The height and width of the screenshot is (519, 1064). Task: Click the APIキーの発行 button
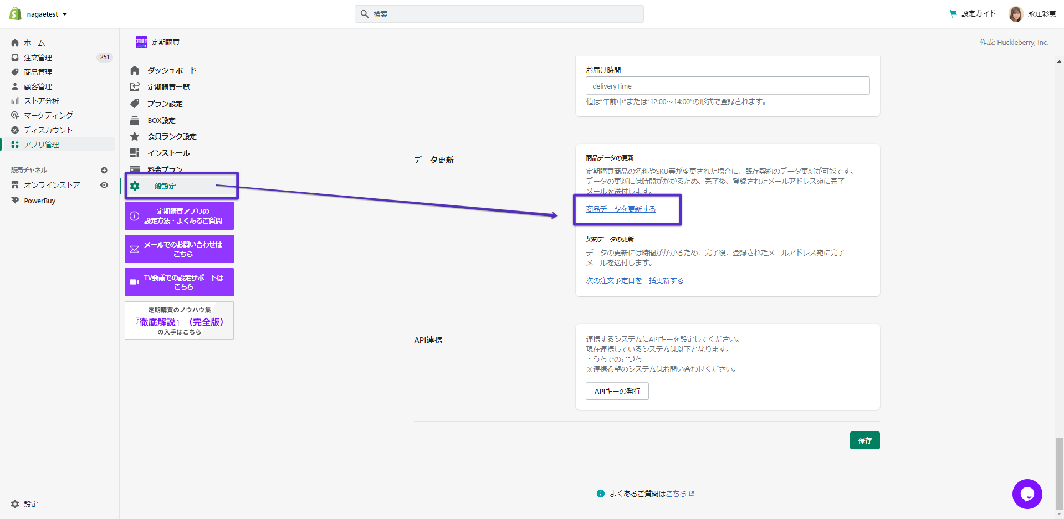[x=617, y=391]
